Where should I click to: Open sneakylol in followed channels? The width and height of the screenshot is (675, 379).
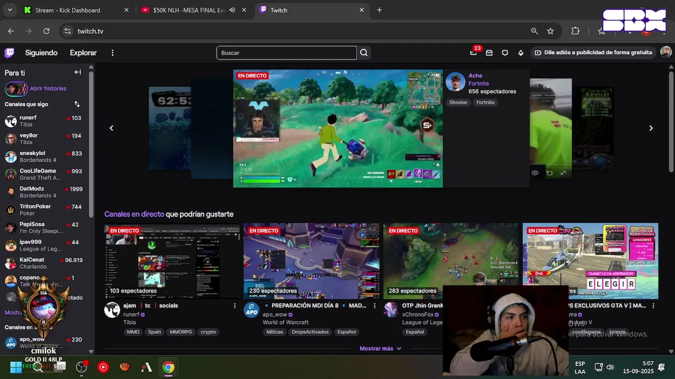(43, 156)
